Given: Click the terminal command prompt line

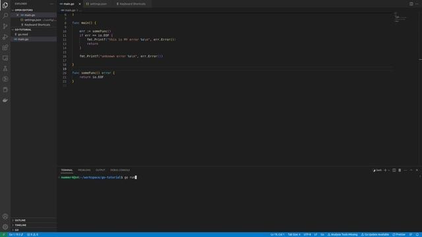Looking at the screenshot, I should click(99, 177).
